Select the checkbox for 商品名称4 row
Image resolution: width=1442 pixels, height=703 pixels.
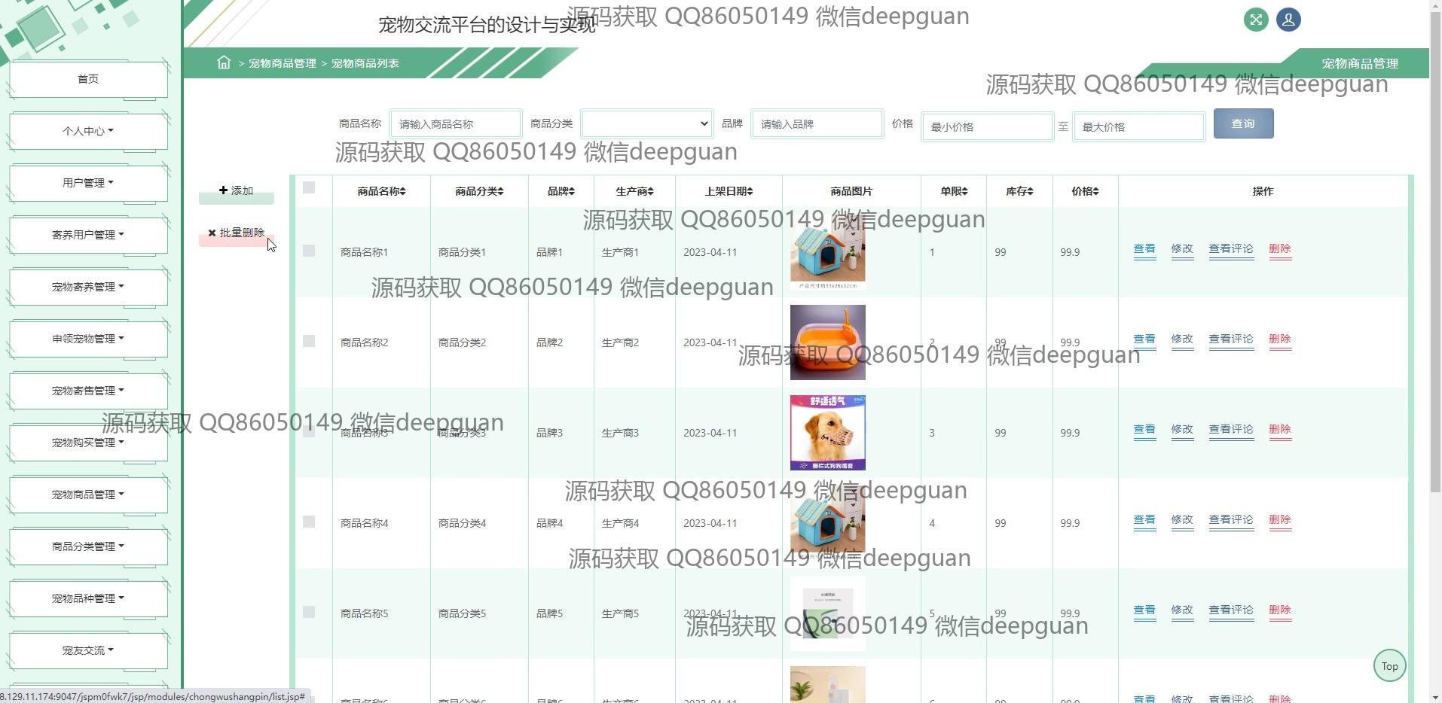pos(309,522)
